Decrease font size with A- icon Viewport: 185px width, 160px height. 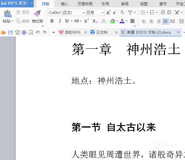point(115,12)
